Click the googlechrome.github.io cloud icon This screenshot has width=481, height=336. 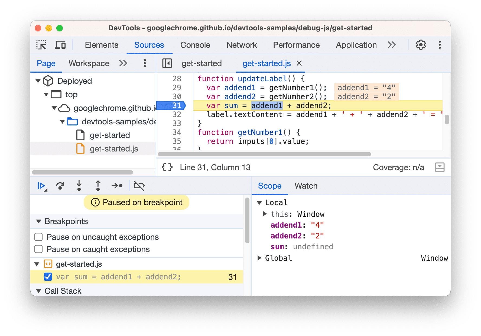[64, 108]
